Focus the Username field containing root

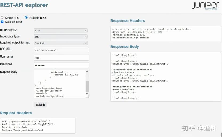tap(61, 58)
